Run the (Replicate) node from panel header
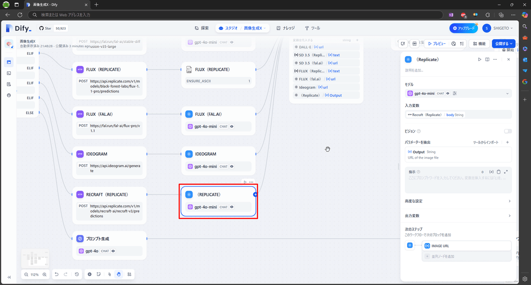This screenshot has width=531, height=285. tap(479, 59)
